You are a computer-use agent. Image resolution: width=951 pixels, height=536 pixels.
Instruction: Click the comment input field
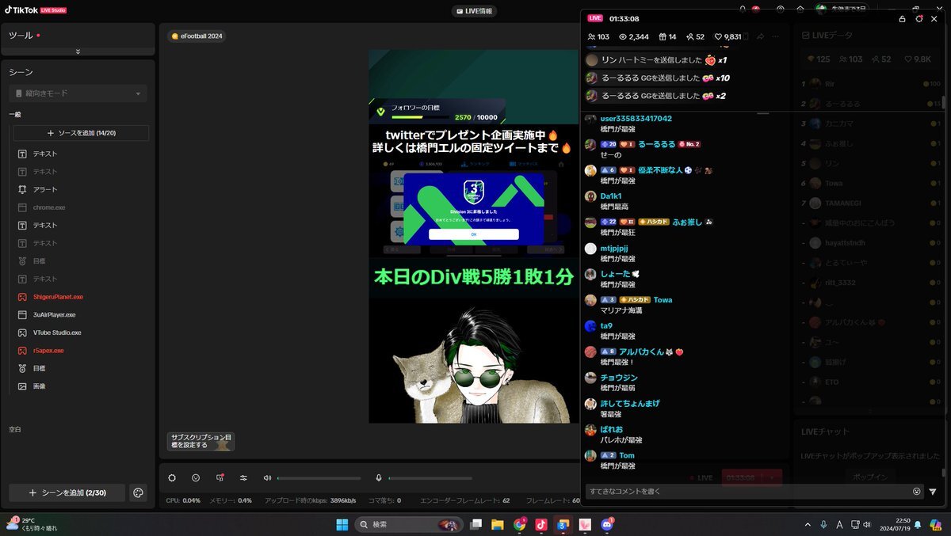pyautogui.click(x=745, y=491)
